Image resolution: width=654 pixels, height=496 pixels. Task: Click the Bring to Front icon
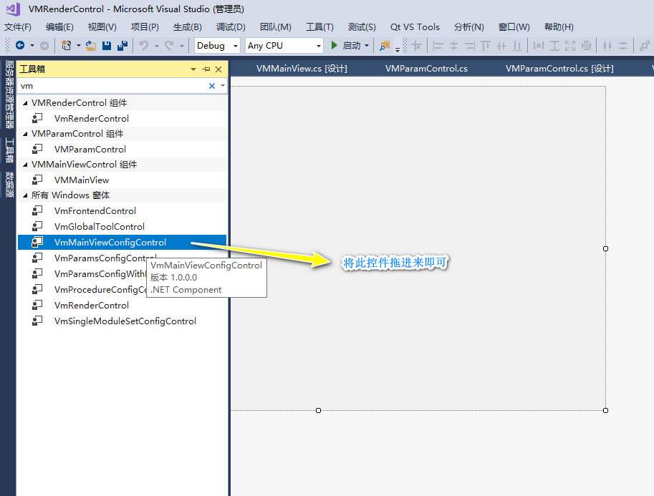(645, 45)
